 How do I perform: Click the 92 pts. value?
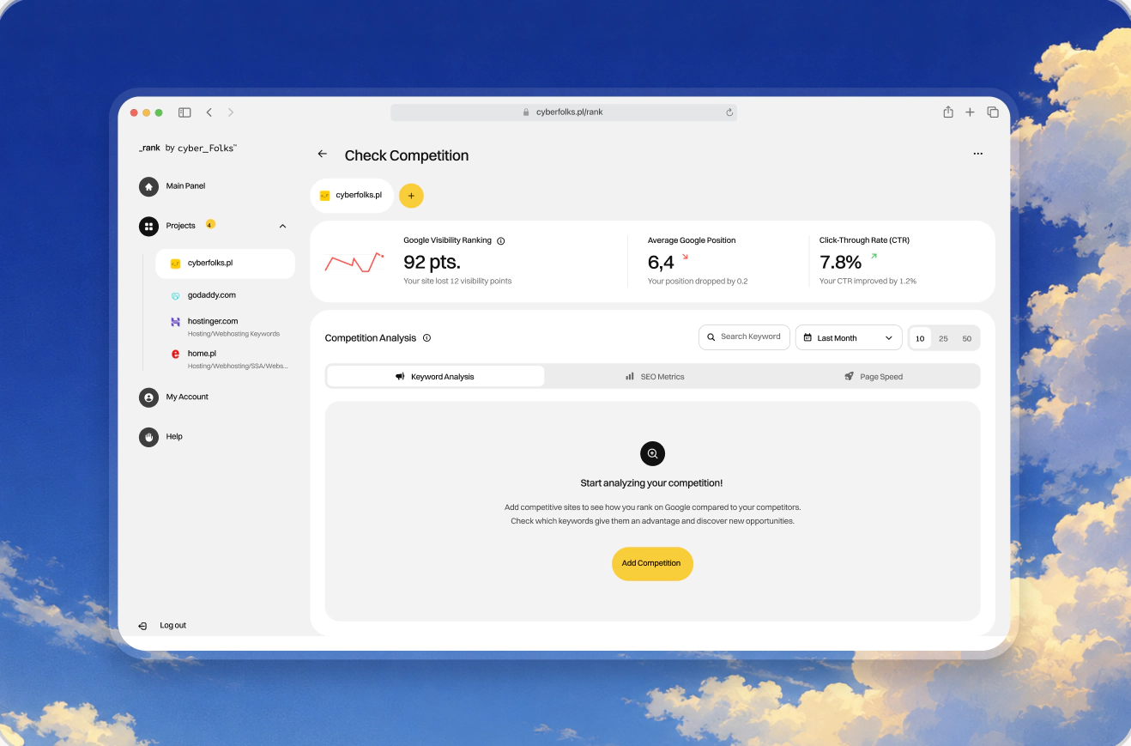(432, 262)
